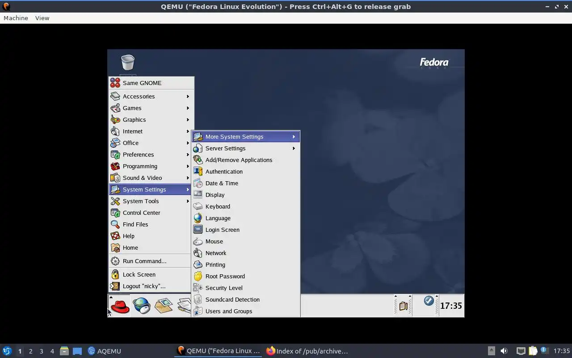This screenshot has width=572, height=358.
Task: Click the host network tray icon
Action: point(521,351)
